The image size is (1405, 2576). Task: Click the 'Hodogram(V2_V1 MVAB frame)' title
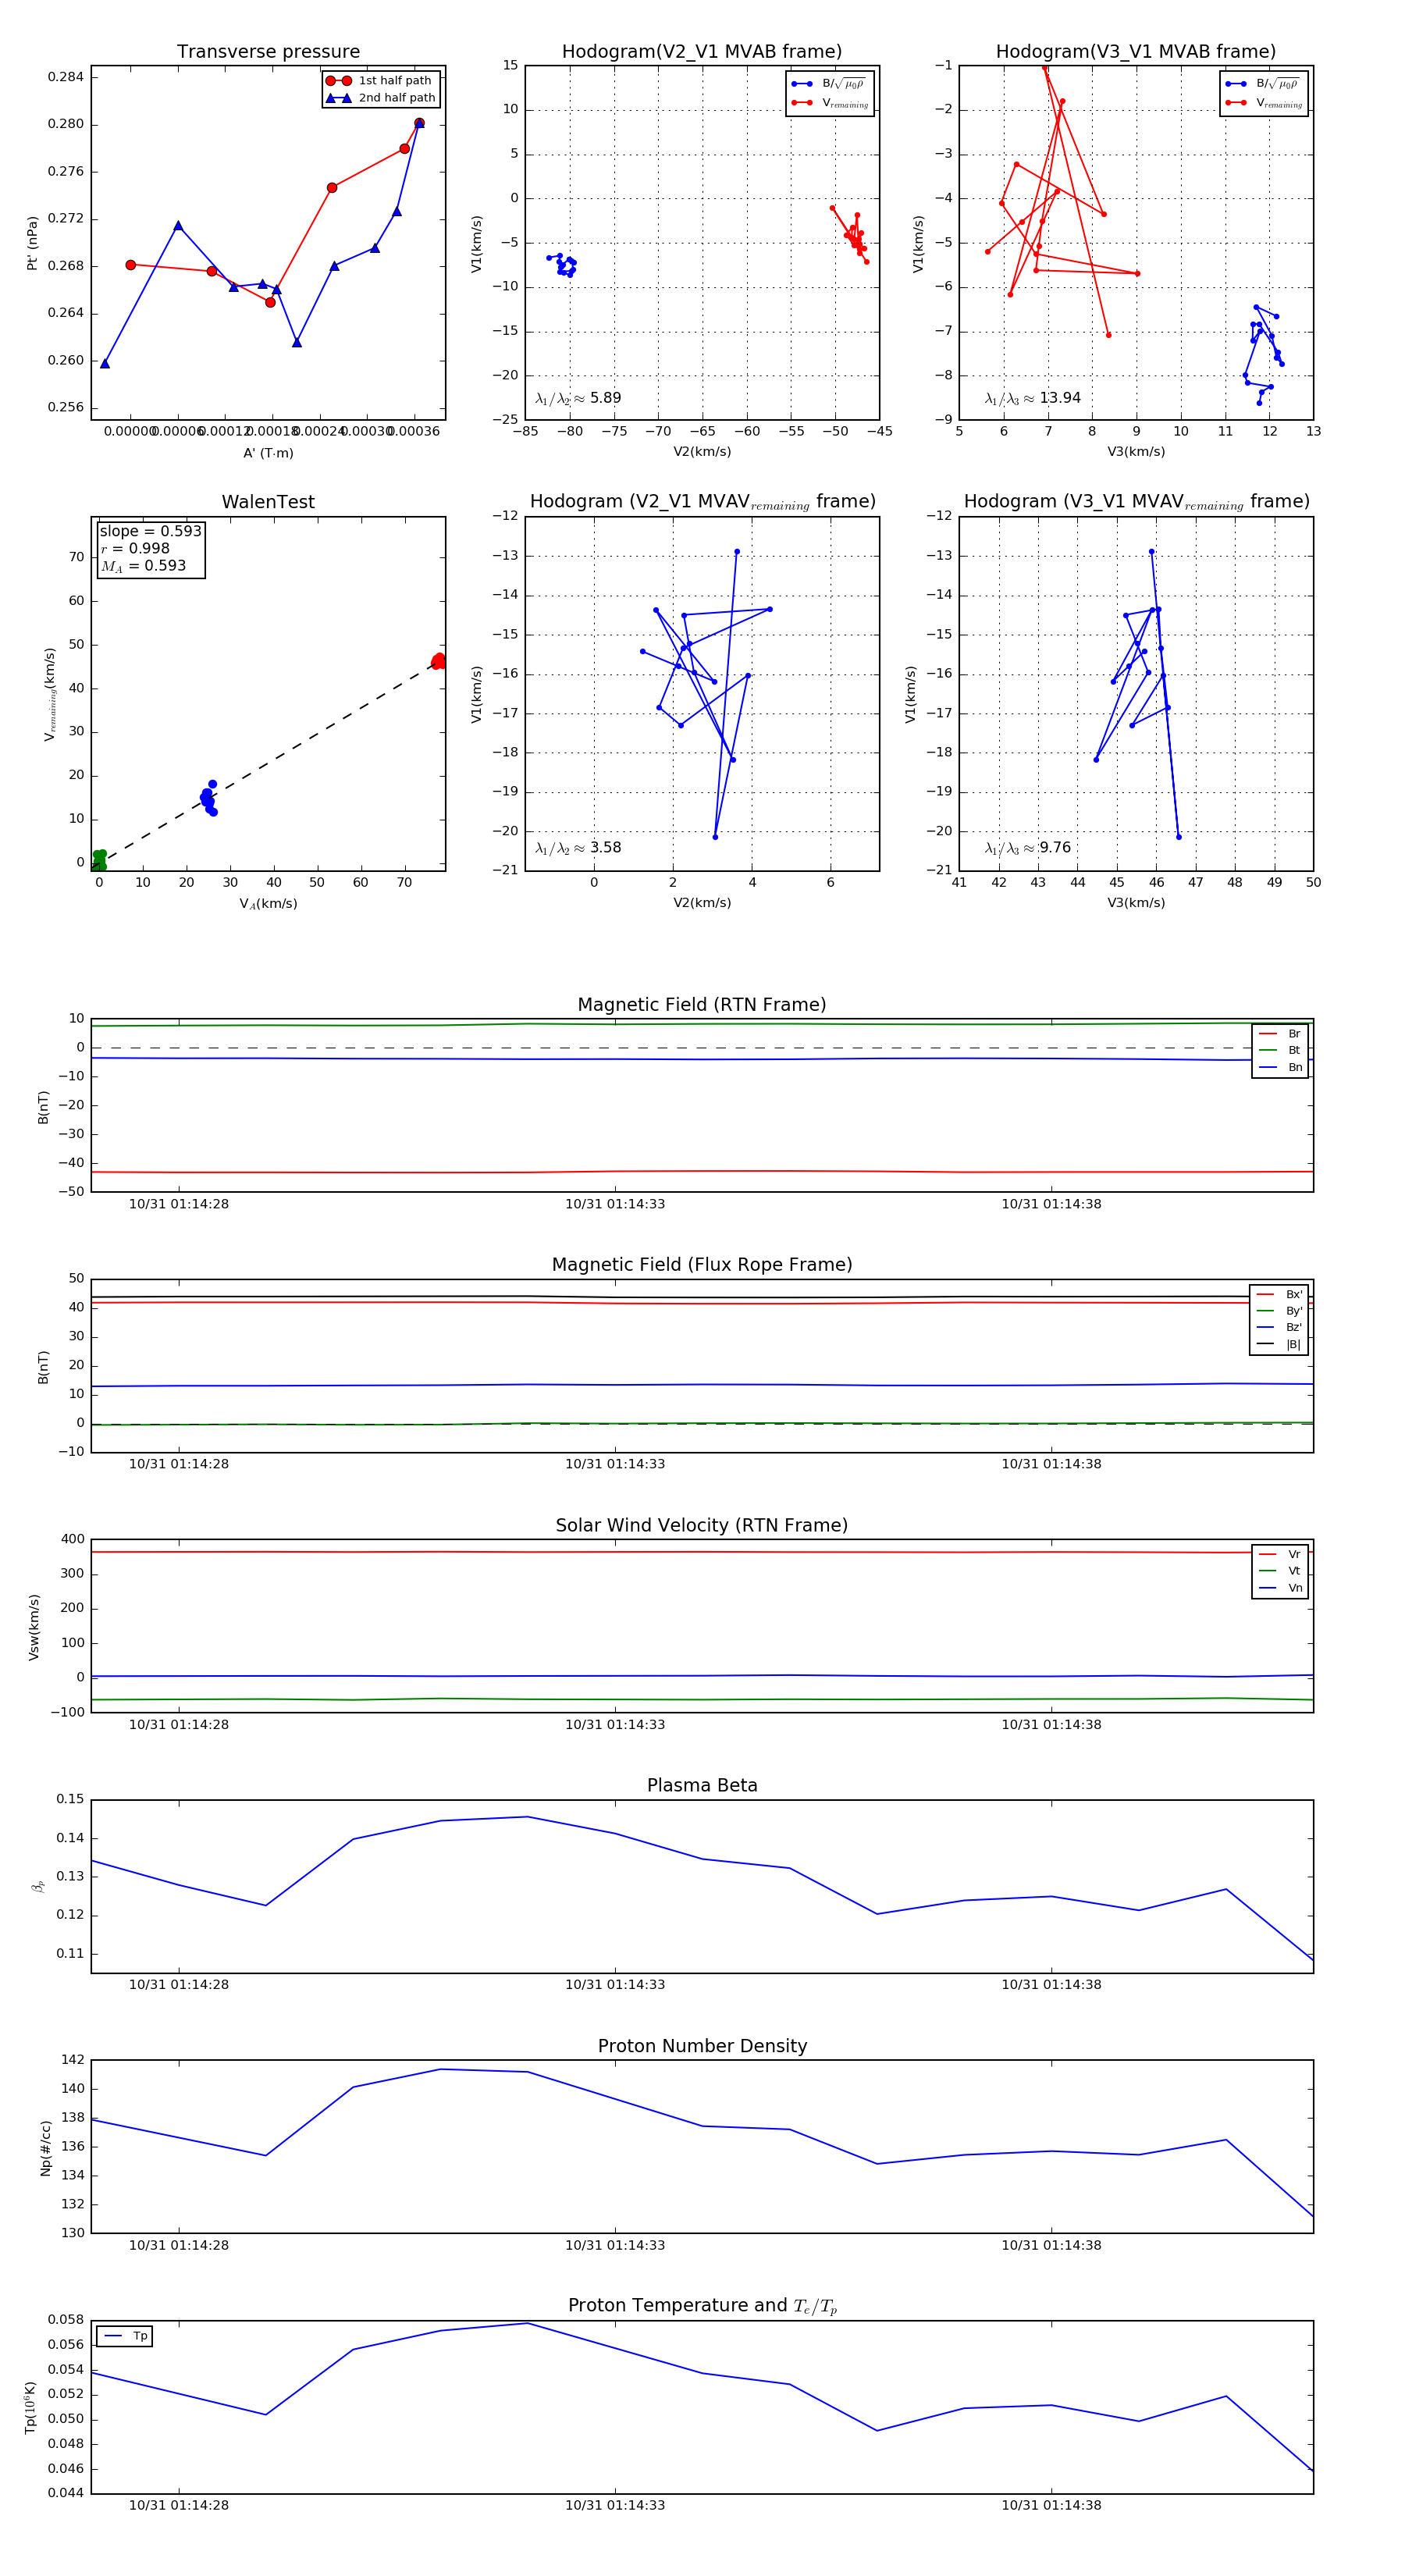click(702, 52)
